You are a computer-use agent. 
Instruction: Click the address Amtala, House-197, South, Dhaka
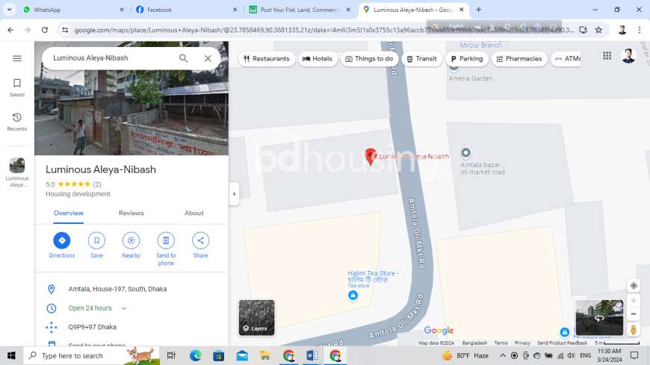pyautogui.click(x=117, y=289)
